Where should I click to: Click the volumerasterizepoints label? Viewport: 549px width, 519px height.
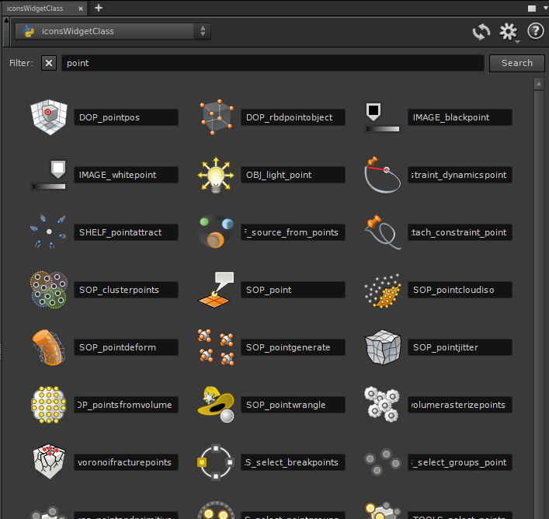pyautogui.click(x=460, y=405)
